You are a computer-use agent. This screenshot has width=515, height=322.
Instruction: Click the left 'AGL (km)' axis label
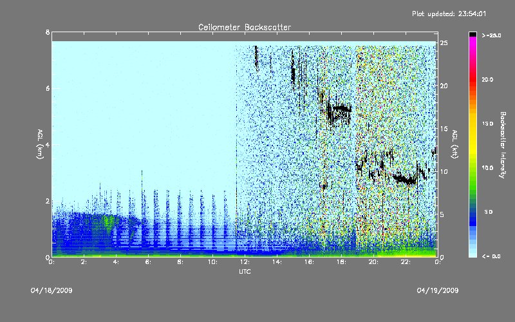40,144
